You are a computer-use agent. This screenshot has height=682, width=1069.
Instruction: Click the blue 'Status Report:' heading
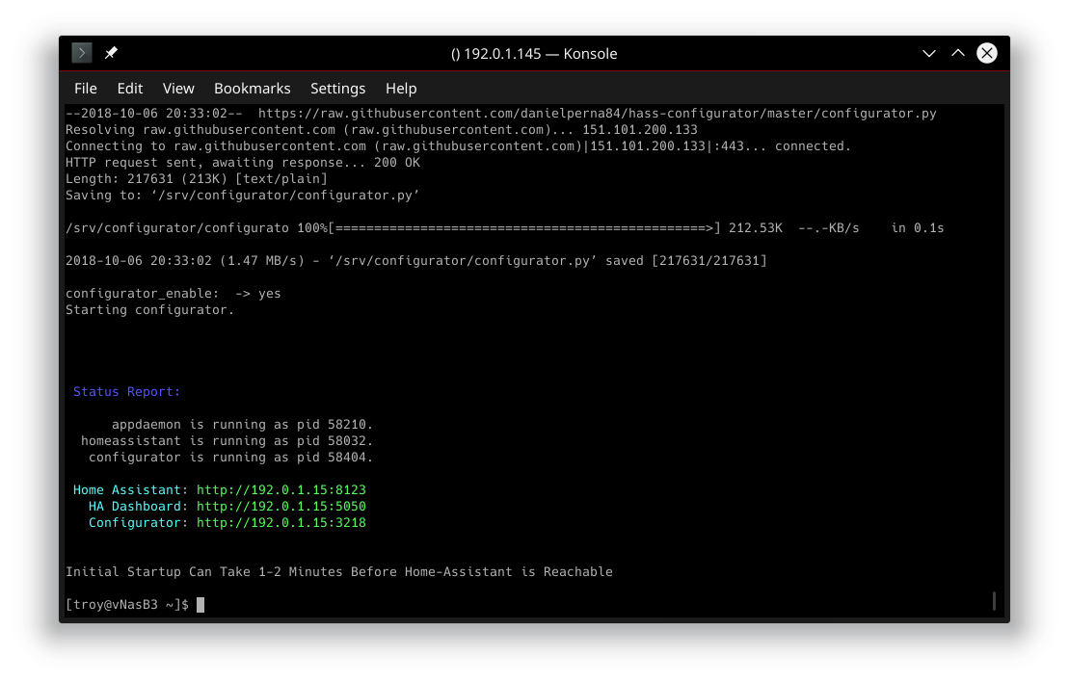127,392
